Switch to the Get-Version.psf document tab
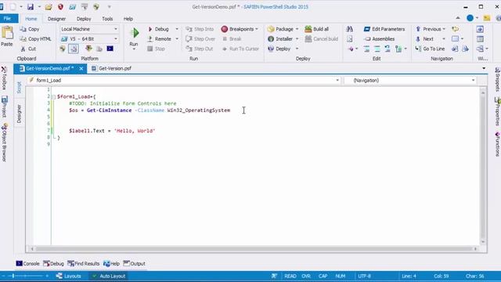501x282 pixels. (111, 68)
